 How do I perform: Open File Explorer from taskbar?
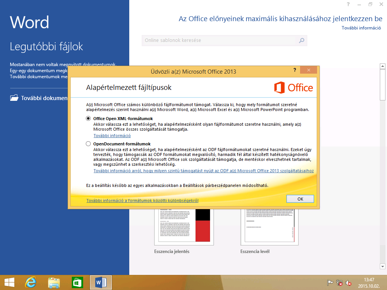click(54, 282)
